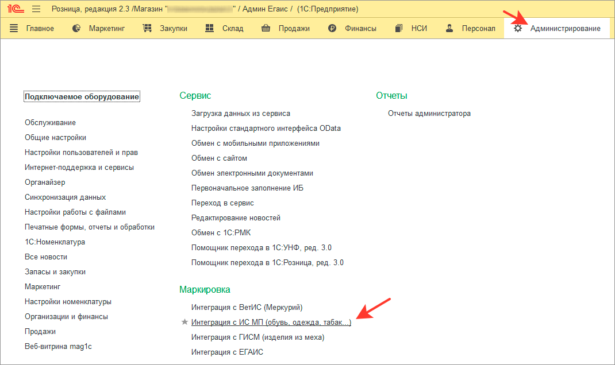Viewport: 615px width, 365px height.
Task: Open the Обслуживание settings
Action: (x=50, y=123)
